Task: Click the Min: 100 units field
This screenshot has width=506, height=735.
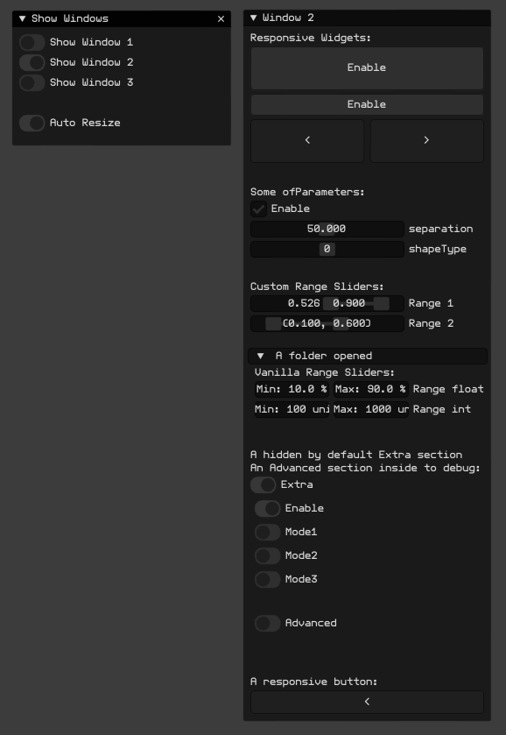Action: [x=292, y=409]
